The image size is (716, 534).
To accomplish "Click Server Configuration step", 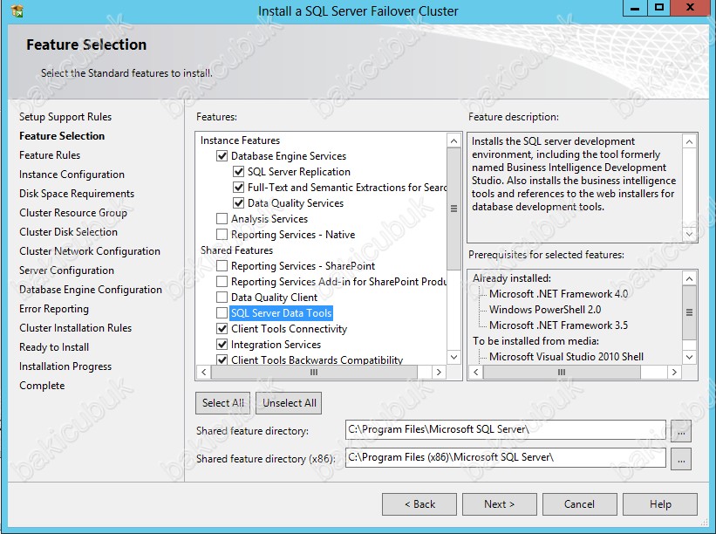I will click(x=66, y=270).
